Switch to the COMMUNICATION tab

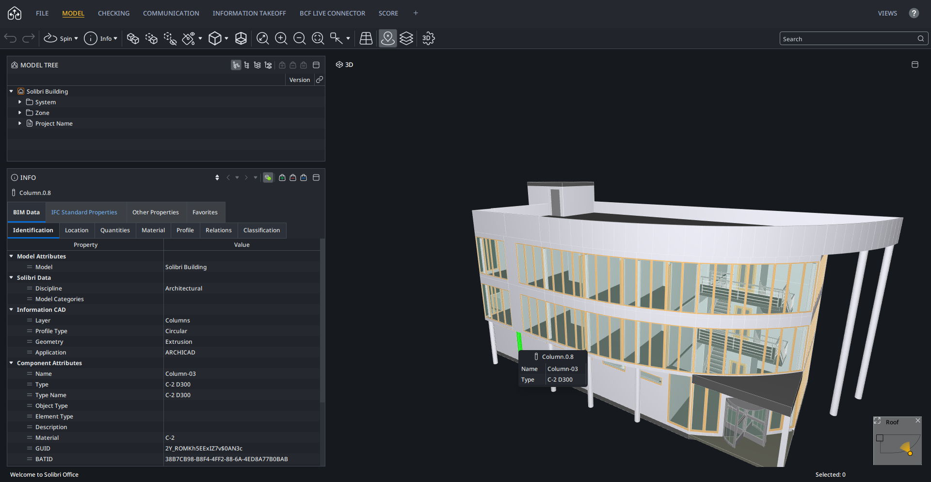171,13
